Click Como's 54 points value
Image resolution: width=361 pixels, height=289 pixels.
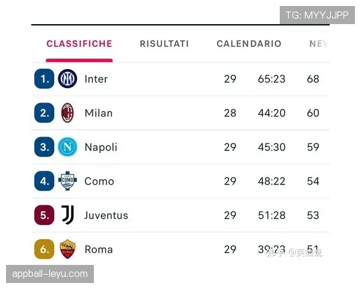tap(313, 181)
